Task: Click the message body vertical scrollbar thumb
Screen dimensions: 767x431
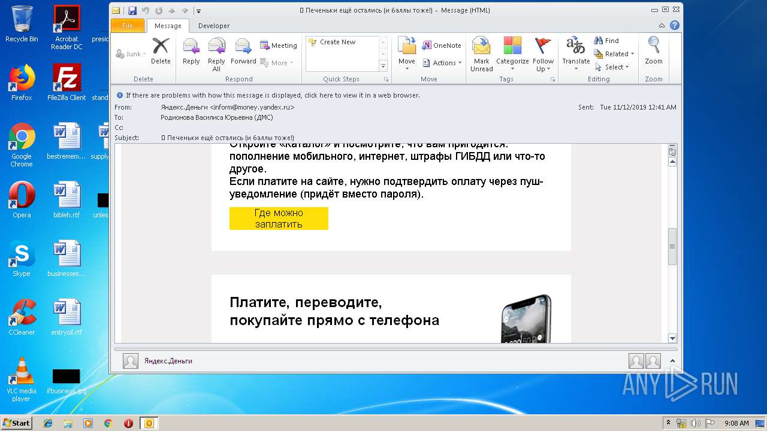Action: pyautogui.click(x=672, y=246)
